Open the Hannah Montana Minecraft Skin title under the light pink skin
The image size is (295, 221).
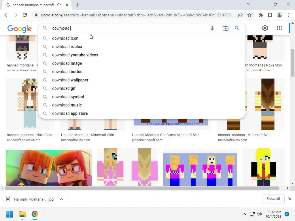[88, 135]
